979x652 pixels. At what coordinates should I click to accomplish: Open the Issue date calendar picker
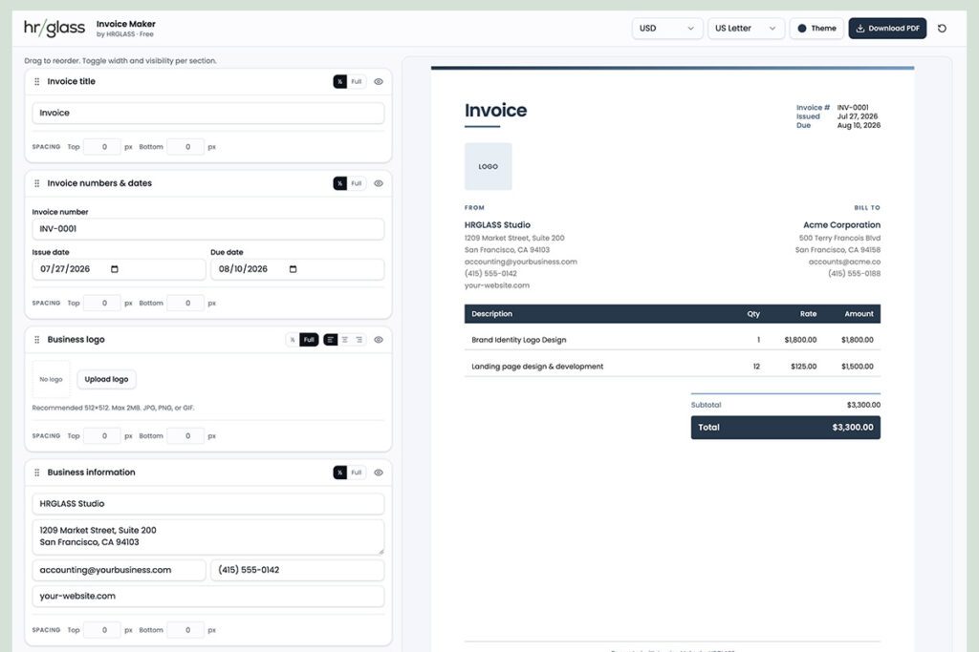click(115, 269)
